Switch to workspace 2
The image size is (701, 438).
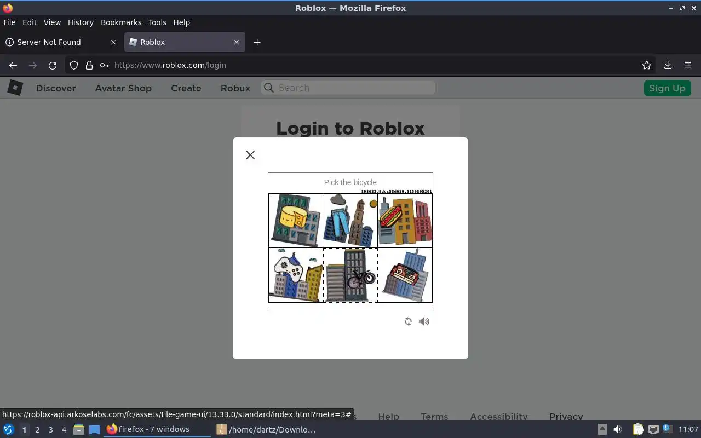37,430
